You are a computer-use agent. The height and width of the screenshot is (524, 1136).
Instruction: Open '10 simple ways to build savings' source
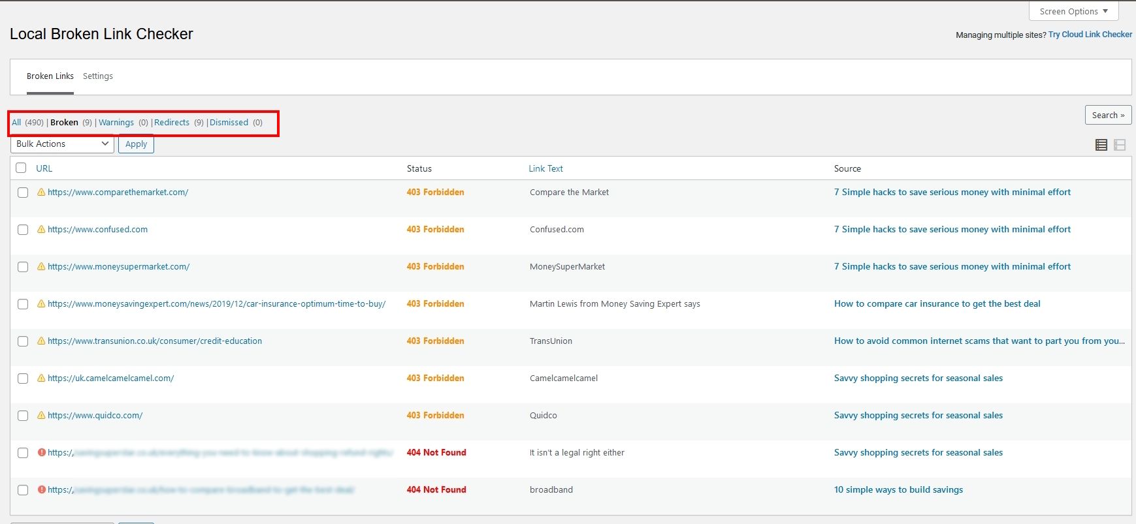(898, 490)
